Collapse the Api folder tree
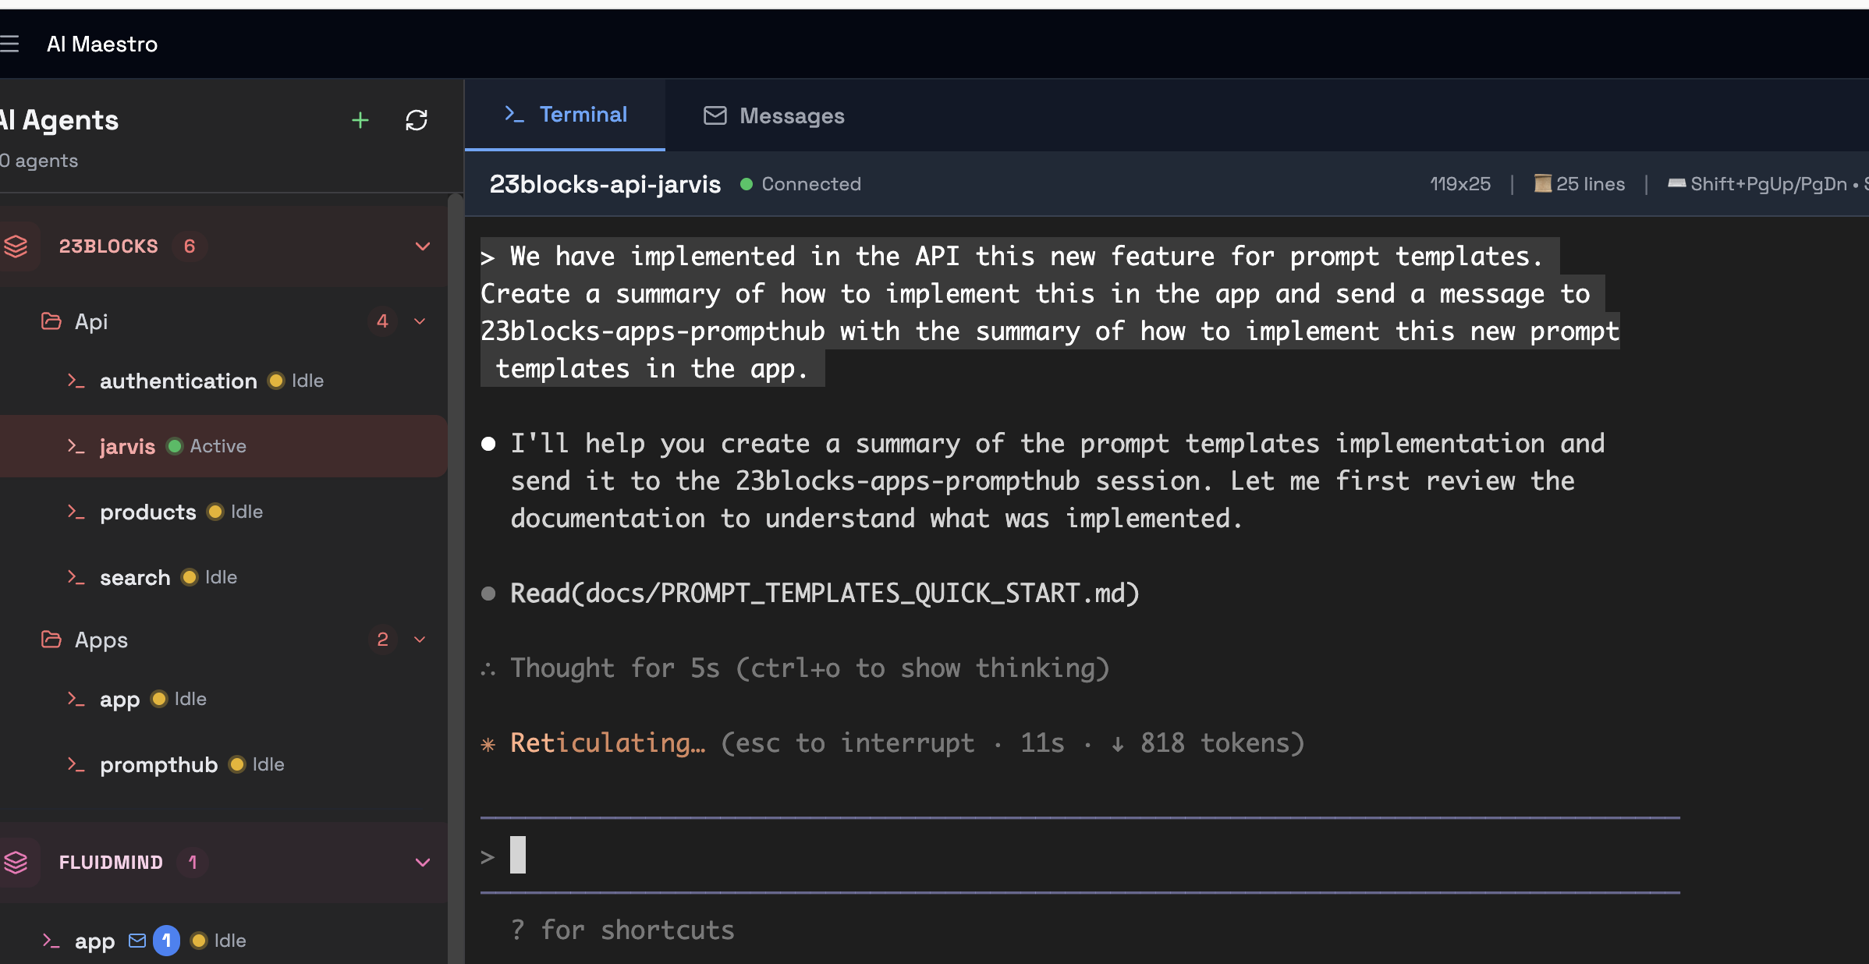The height and width of the screenshot is (964, 1869). pos(420,321)
